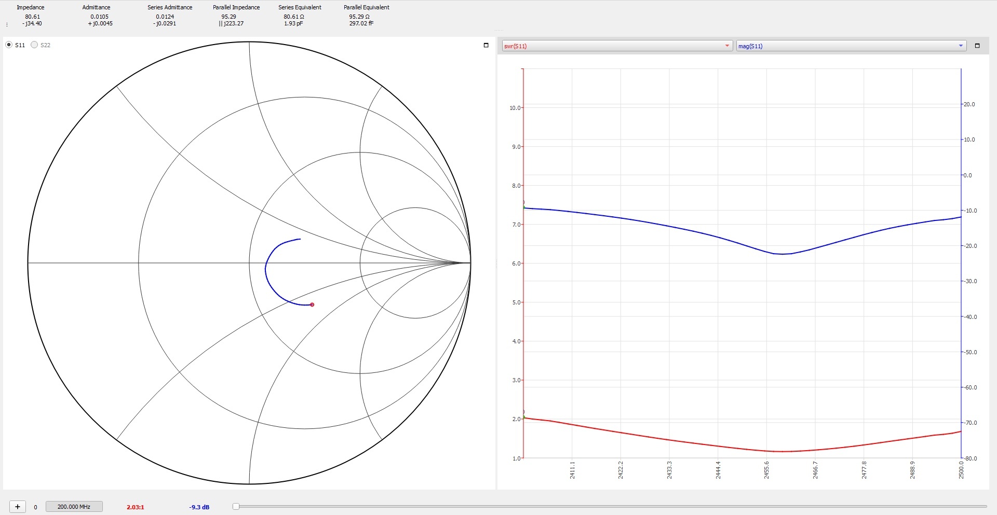Screen dimensions: 997x515
Task: Click the marker frequency slider handle
Action: point(236,507)
